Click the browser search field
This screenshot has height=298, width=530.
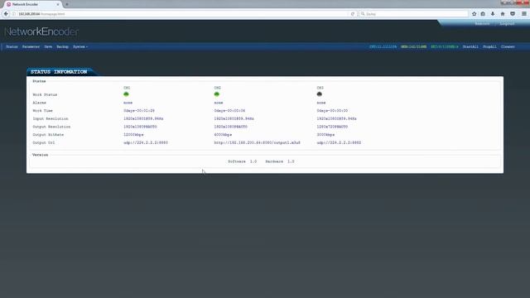(413, 14)
